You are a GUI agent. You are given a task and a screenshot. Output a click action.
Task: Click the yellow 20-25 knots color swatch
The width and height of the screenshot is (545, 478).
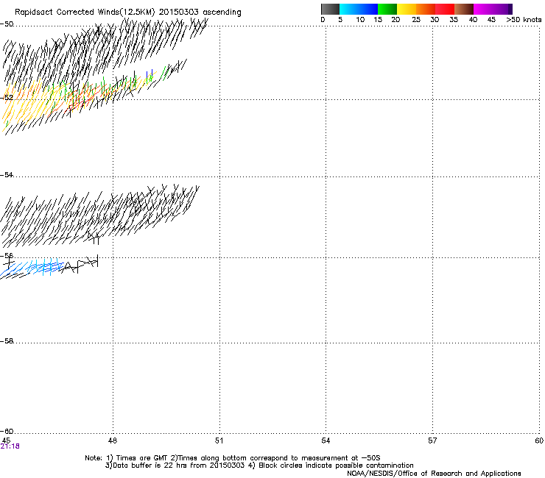[407, 9]
